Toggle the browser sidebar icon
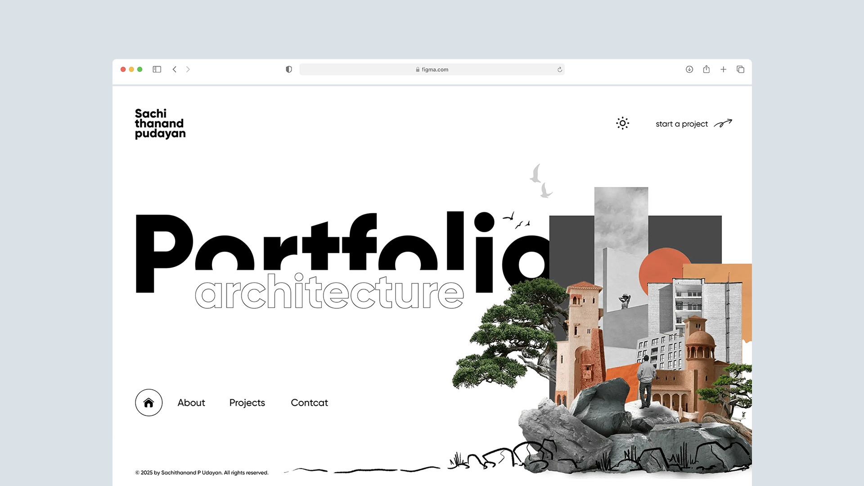 157,69
